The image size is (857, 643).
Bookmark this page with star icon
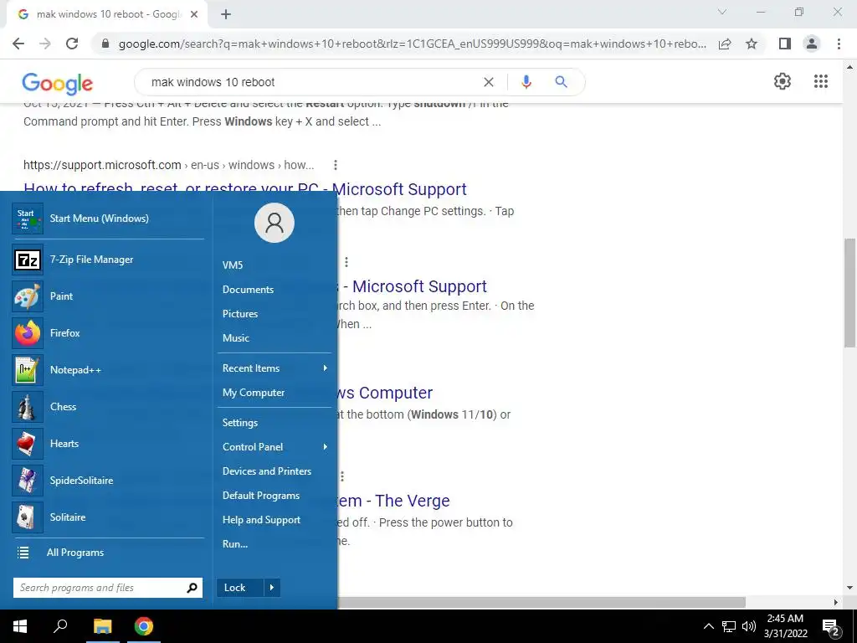tap(752, 44)
